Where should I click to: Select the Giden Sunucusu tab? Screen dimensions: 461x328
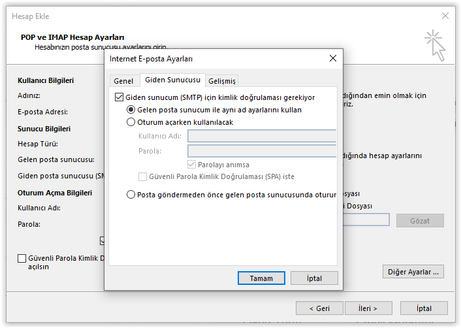click(x=172, y=80)
